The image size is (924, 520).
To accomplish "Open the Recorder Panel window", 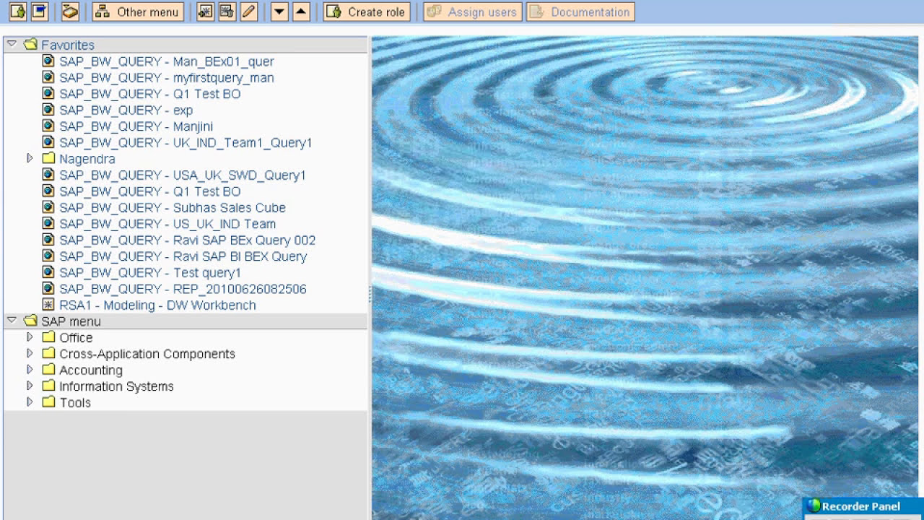I will coord(863,507).
